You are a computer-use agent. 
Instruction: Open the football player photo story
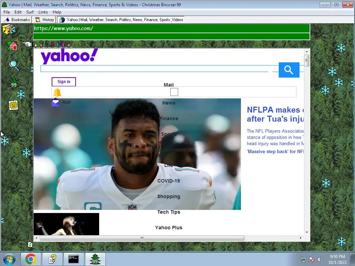(137, 154)
